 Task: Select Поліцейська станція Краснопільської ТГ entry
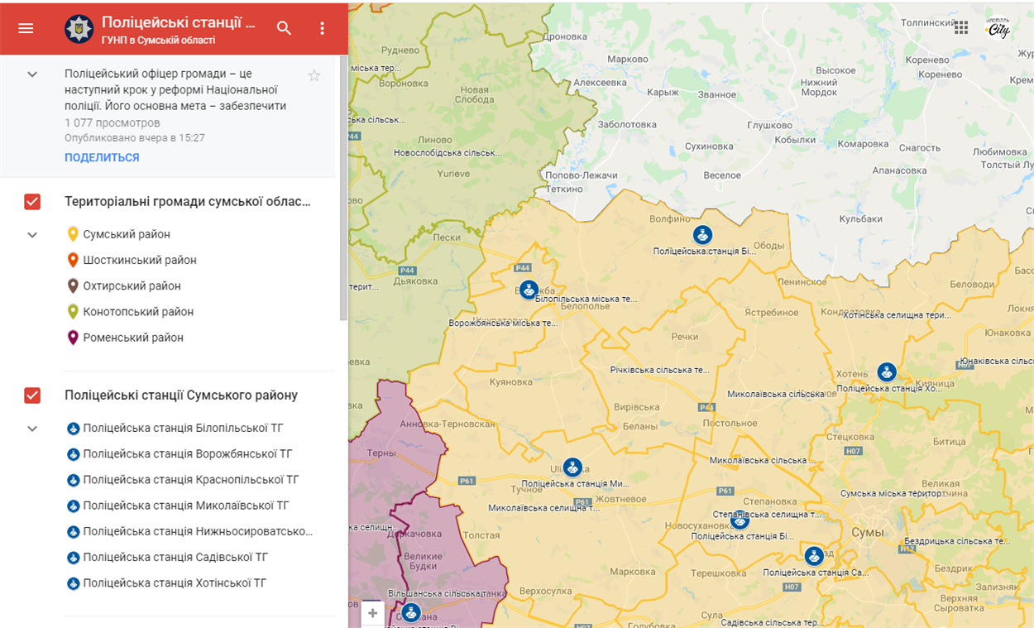[x=191, y=480]
